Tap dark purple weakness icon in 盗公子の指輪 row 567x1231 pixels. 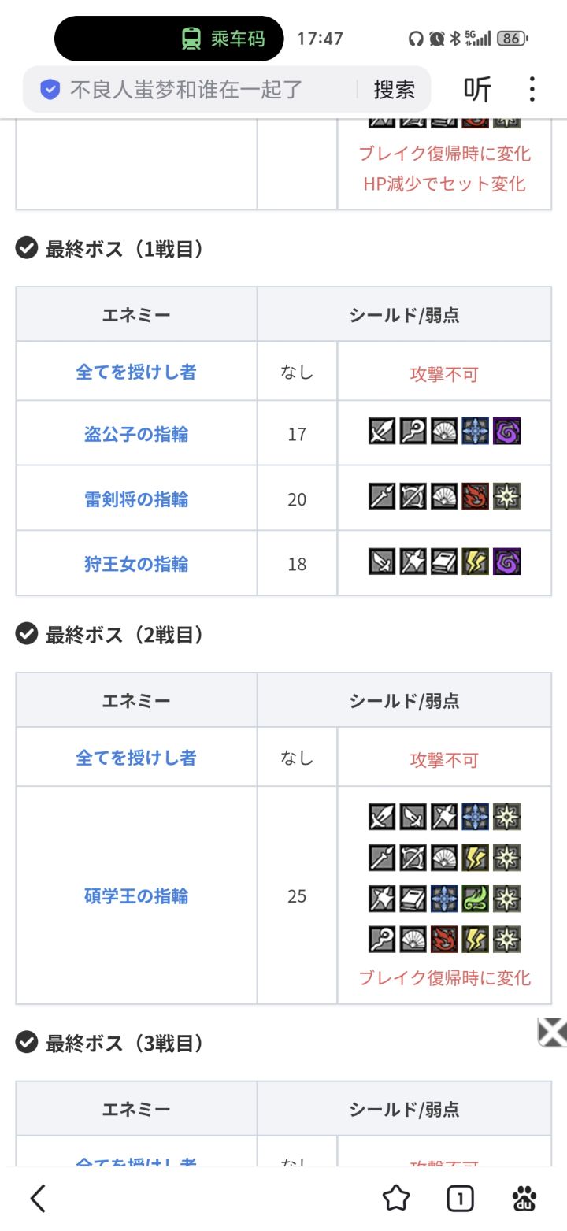pos(506,432)
